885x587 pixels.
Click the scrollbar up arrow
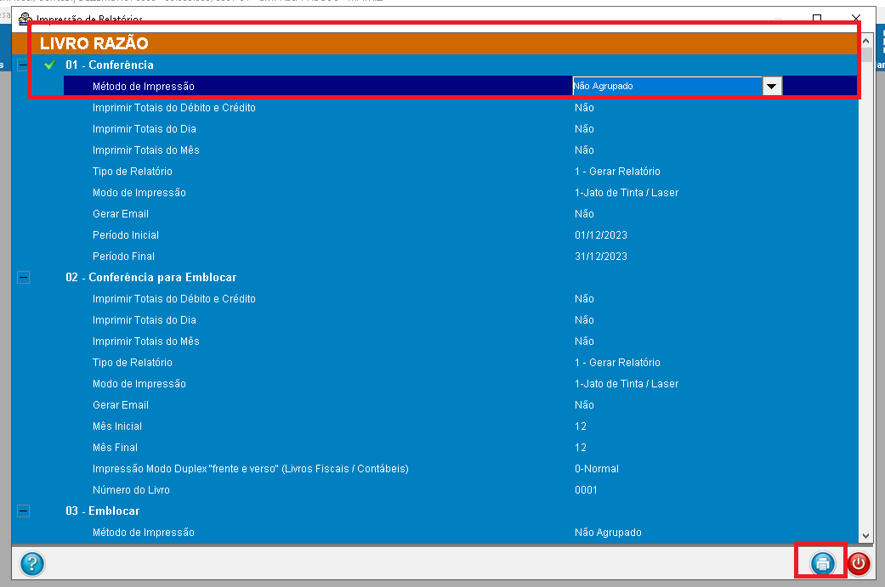[865, 41]
